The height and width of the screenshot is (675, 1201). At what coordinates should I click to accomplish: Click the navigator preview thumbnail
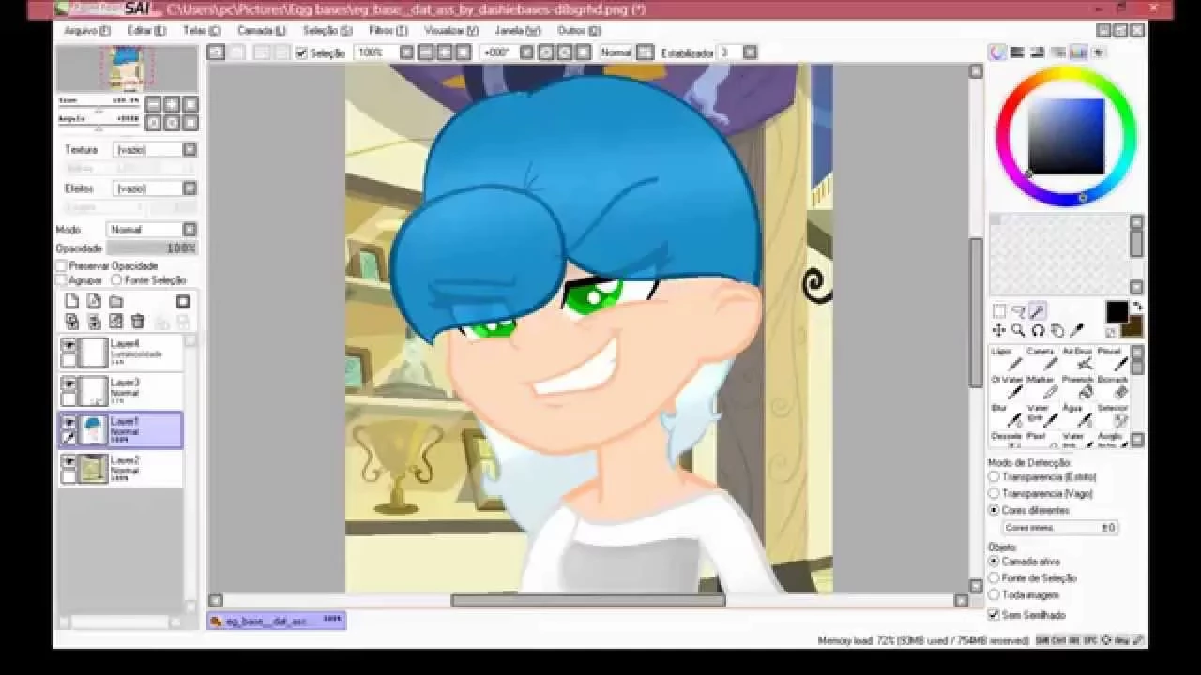click(127, 69)
